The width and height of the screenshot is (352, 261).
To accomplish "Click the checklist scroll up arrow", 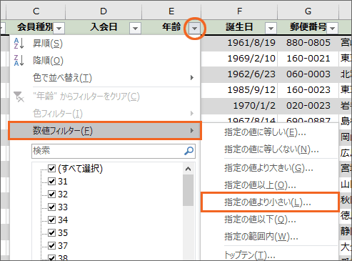I will [188, 169].
